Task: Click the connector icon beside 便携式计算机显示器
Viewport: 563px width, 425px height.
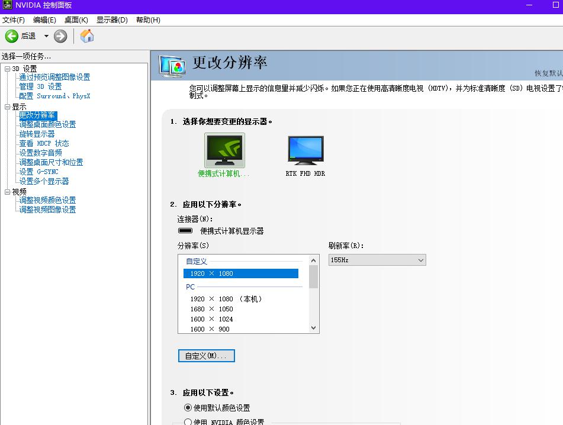Action: click(185, 231)
